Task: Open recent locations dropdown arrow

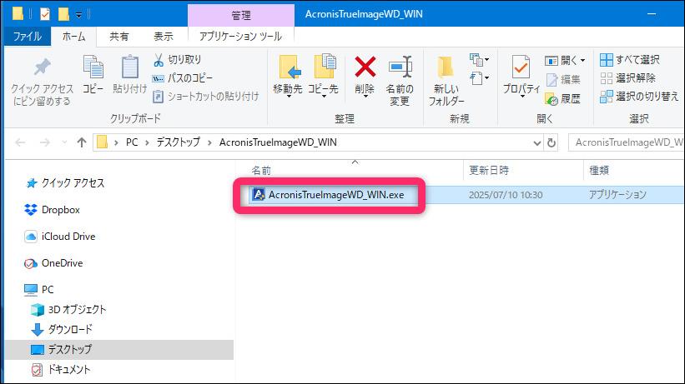Action: [64, 142]
